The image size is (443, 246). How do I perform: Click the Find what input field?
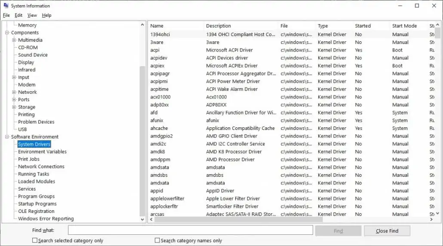click(191, 230)
